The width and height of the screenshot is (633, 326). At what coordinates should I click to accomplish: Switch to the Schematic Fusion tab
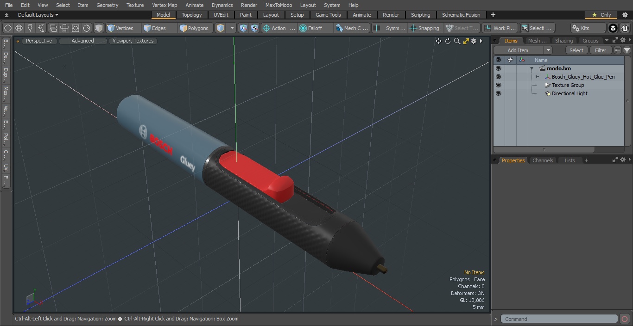point(461,15)
